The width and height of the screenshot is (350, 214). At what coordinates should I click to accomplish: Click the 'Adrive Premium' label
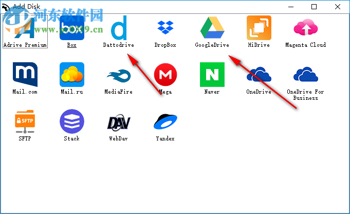click(x=25, y=45)
